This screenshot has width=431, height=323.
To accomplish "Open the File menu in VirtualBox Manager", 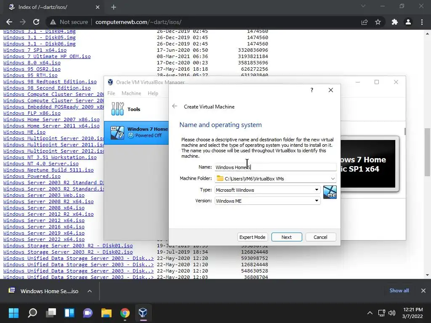I will (111, 93).
